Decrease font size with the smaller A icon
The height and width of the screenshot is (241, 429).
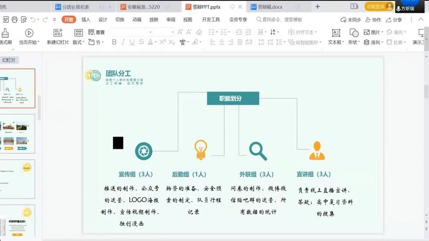[x=189, y=32]
